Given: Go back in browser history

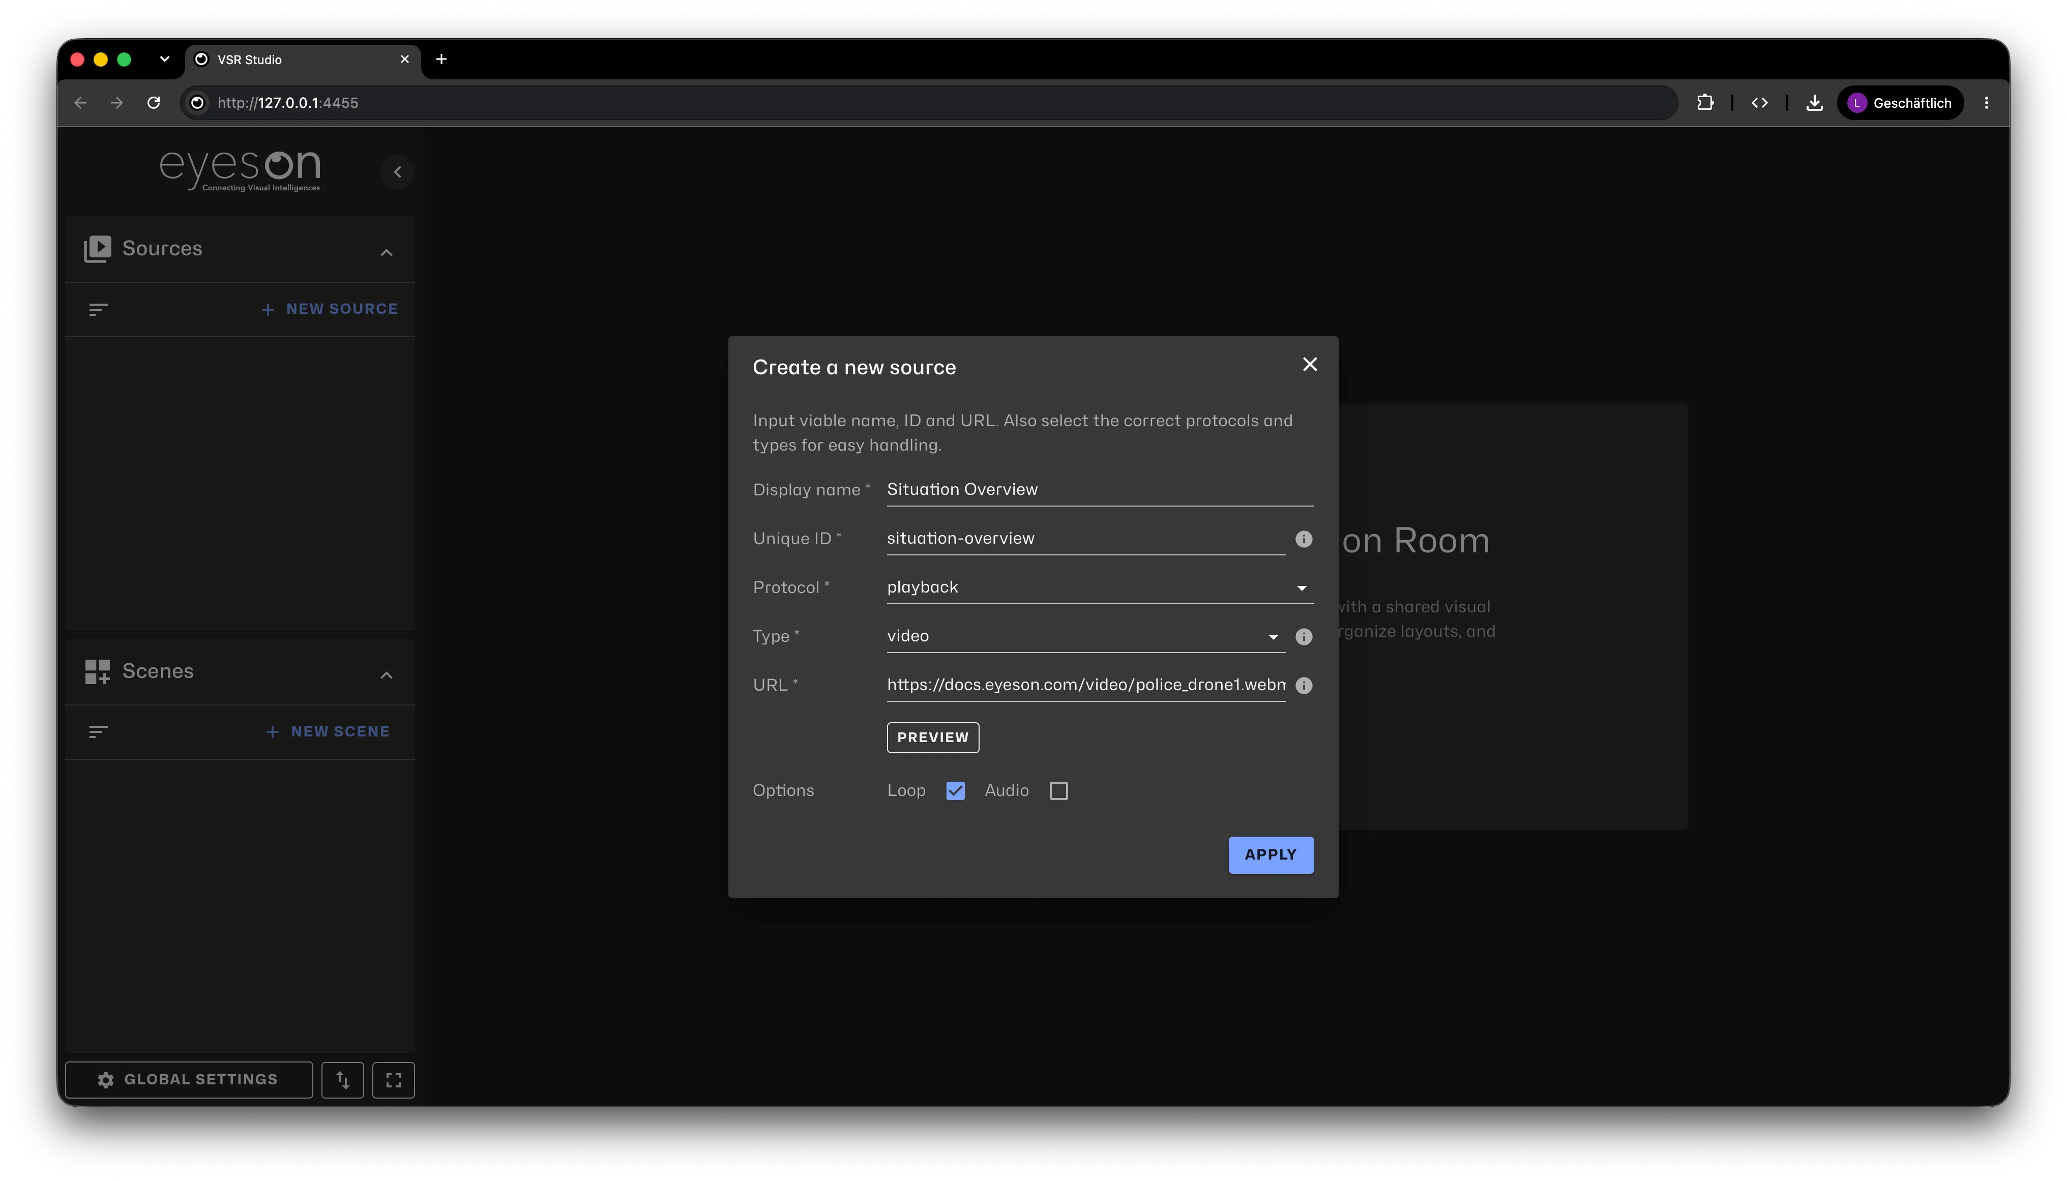Looking at the screenshot, I should coord(80,103).
